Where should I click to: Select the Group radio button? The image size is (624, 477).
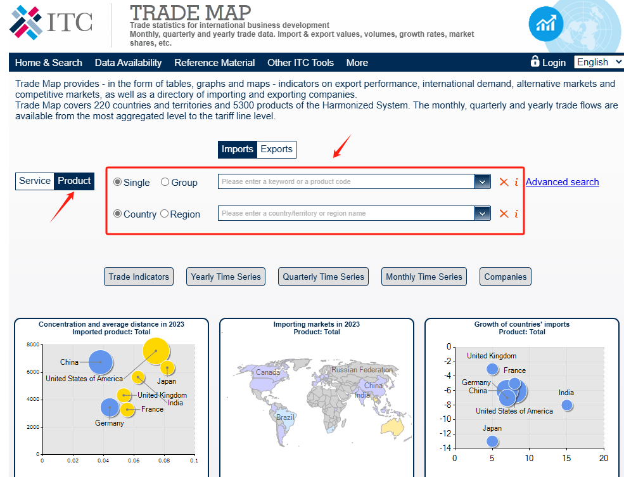pos(165,182)
